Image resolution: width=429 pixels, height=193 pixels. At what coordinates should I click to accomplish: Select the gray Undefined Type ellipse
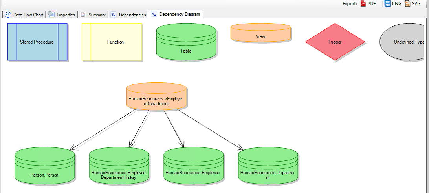coord(402,42)
